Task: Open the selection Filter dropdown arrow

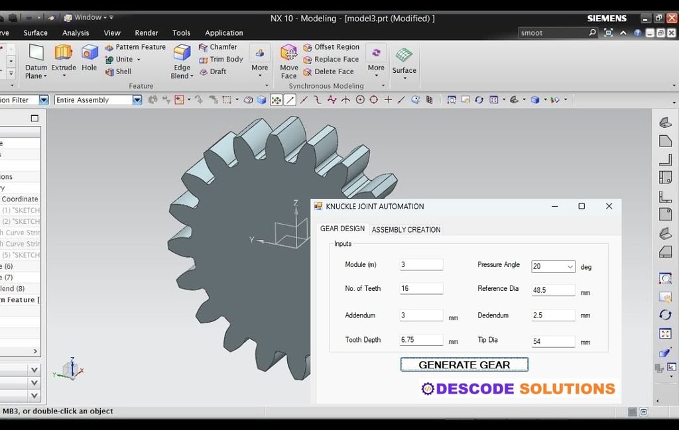Action: click(x=44, y=100)
